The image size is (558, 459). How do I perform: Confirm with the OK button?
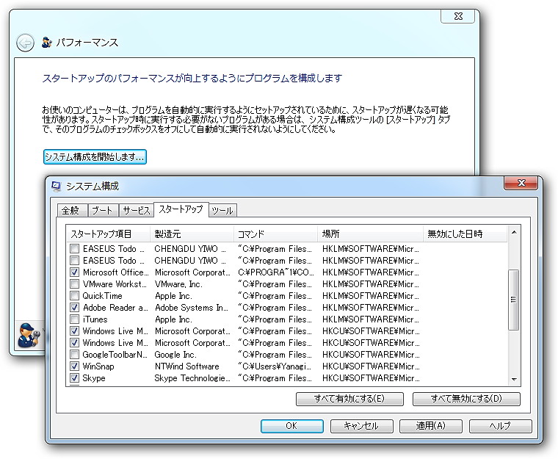tap(291, 426)
